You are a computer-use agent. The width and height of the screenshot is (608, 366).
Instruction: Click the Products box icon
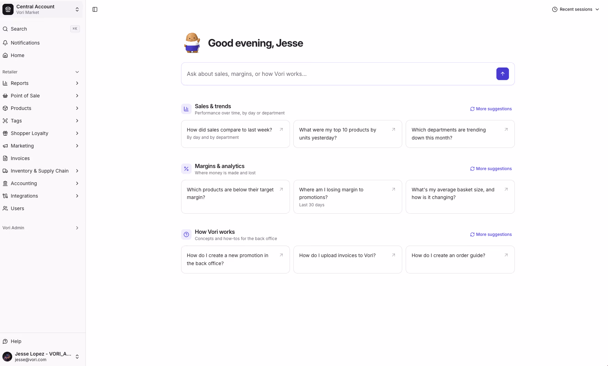tap(5, 108)
